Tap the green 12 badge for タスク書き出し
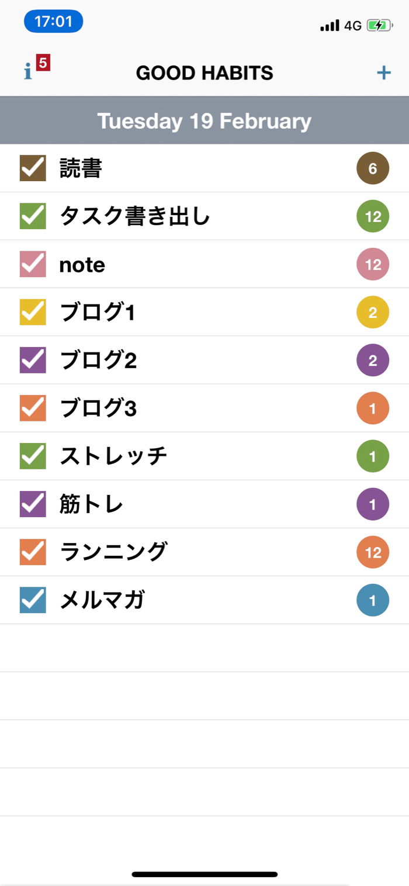This screenshot has height=886, width=409. click(373, 216)
